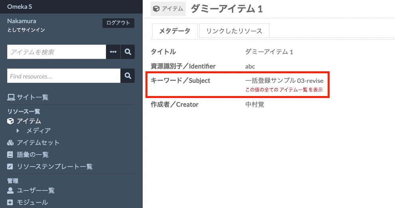The width and height of the screenshot is (395, 208).
Task: Click the cube icon beside アイテム in sidebar
Action: [10, 121]
